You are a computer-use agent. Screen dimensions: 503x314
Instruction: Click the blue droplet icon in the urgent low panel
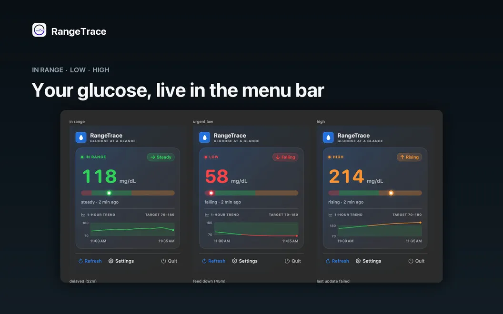(x=205, y=137)
